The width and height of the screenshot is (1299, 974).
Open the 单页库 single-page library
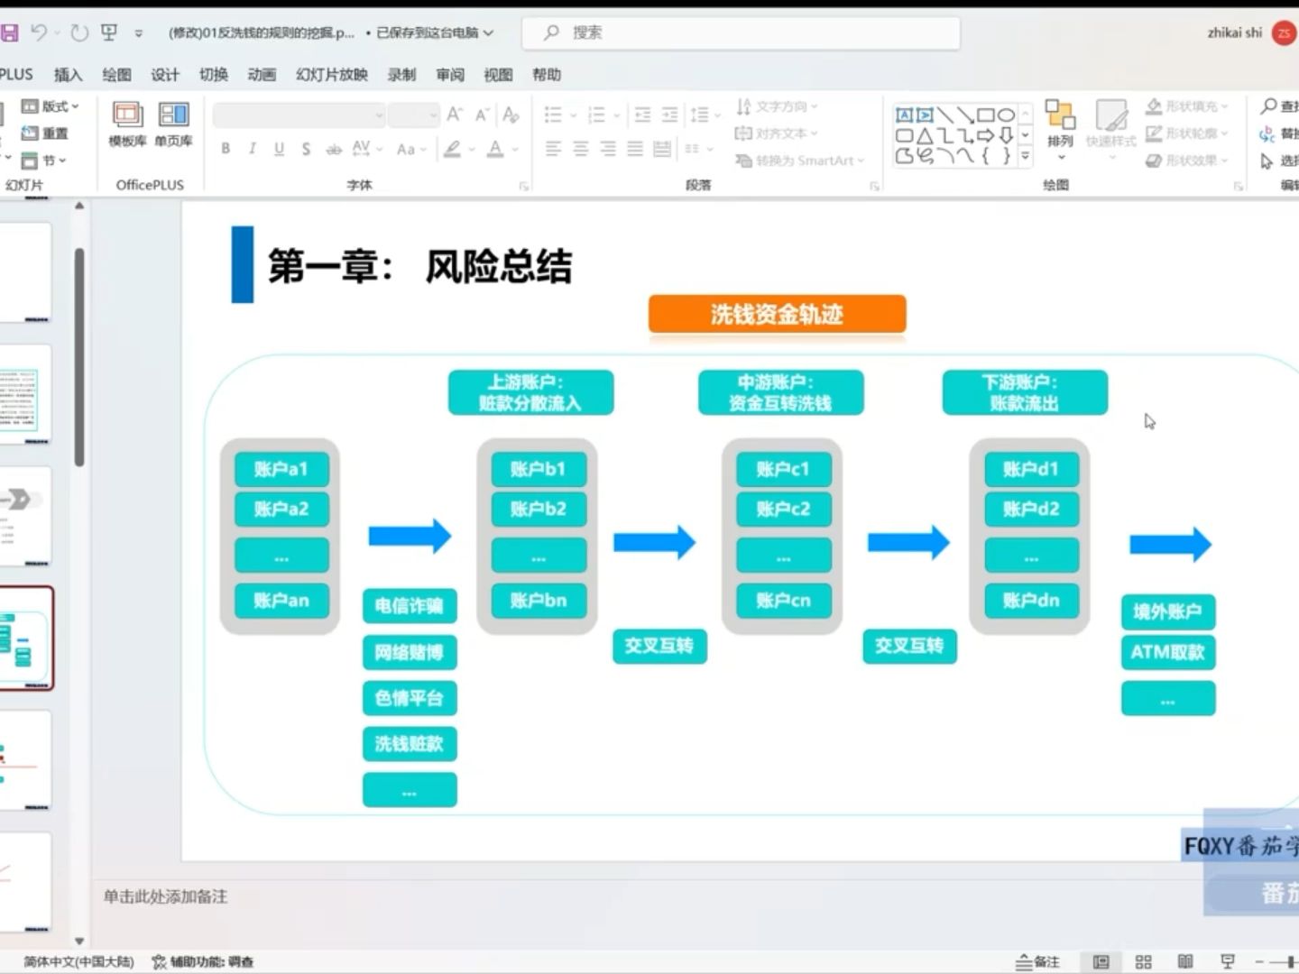tap(173, 124)
